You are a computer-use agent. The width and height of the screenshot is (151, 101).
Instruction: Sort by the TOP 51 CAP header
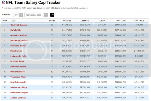coord(120,21)
